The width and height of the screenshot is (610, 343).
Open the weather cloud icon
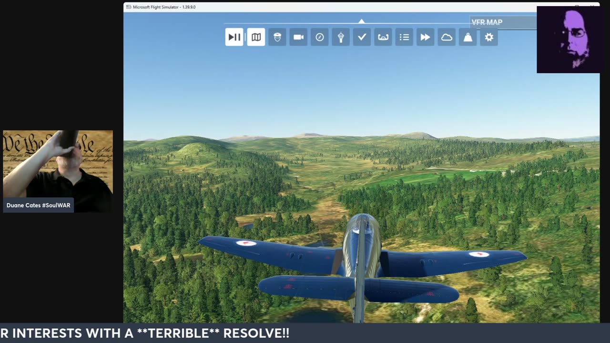[447, 37]
